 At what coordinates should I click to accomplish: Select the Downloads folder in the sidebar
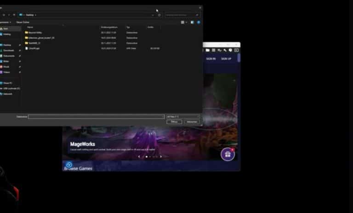coord(8,50)
